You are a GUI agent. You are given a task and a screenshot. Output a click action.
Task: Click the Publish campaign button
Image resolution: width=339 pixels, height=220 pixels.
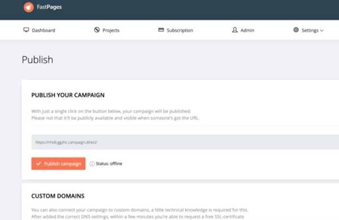click(58, 163)
